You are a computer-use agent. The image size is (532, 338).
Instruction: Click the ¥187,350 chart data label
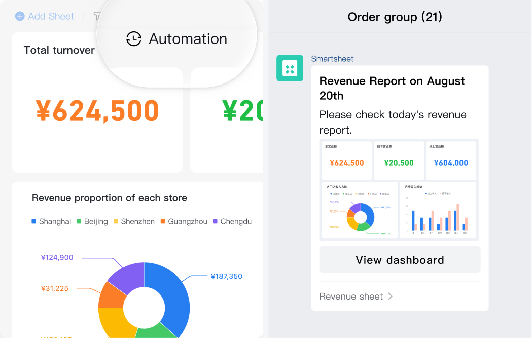tap(226, 276)
